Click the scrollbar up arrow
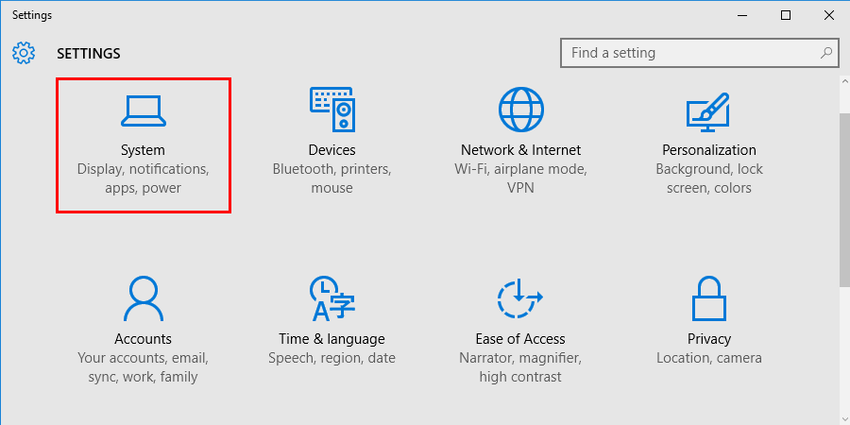 click(x=844, y=83)
